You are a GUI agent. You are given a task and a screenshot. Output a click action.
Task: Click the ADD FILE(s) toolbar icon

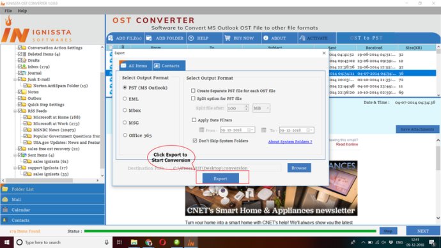tap(111, 38)
